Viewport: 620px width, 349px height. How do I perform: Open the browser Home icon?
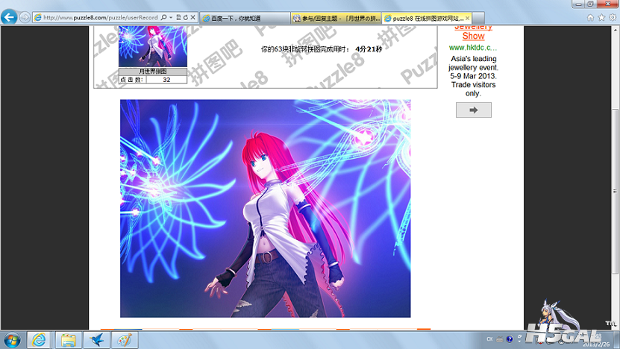(x=590, y=17)
